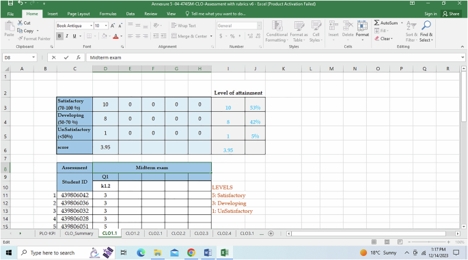The width and height of the screenshot is (468, 260).
Task: Toggle Underline formatting
Action: [x=74, y=36]
